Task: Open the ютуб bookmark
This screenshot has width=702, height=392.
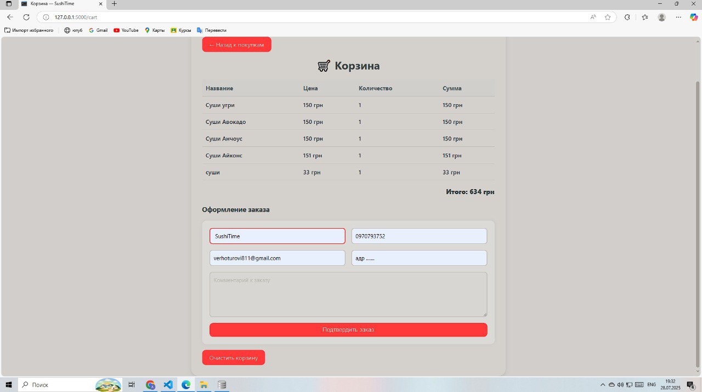Action: pos(73,30)
